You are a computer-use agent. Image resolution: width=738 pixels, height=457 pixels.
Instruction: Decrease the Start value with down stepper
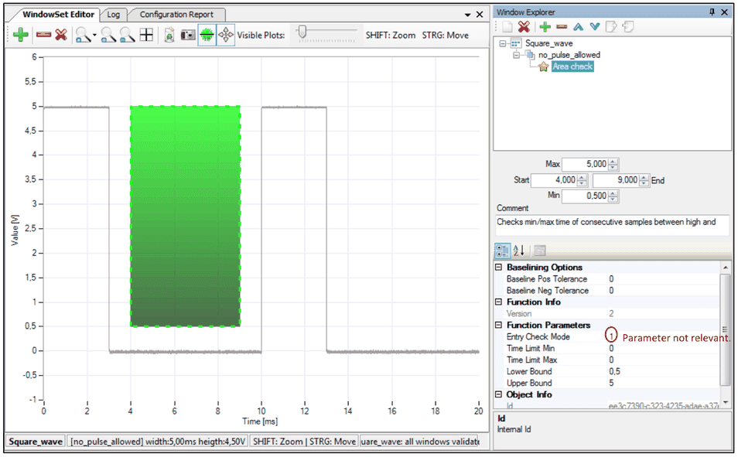click(582, 183)
